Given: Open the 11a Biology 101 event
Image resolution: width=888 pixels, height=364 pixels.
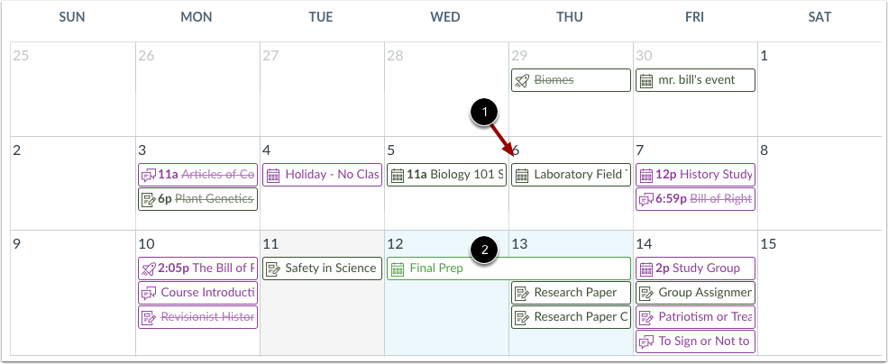Looking at the screenshot, I should pos(447,175).
